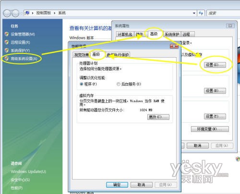The width and height of the screenshot is (240, 194).
Task: Switch to 计算机名 tab in 系统属性 dialog
Action: (125, 34)
